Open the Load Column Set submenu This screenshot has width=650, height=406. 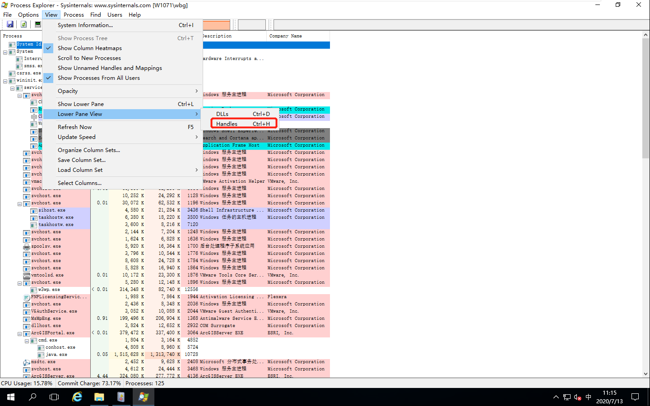[123, 170]
